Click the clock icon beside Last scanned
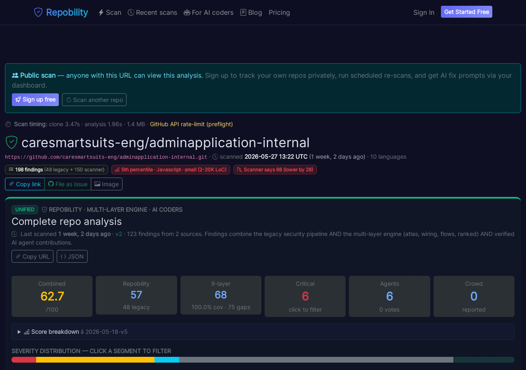The height and width of the screenshot is (370, 526). click(14, 234)
